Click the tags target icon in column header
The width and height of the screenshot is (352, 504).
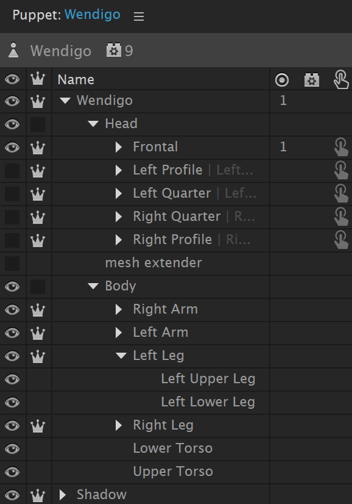tap(282, 80)
